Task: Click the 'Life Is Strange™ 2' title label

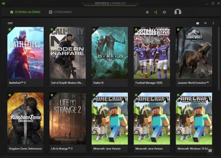Action: (x=62, y=149)
